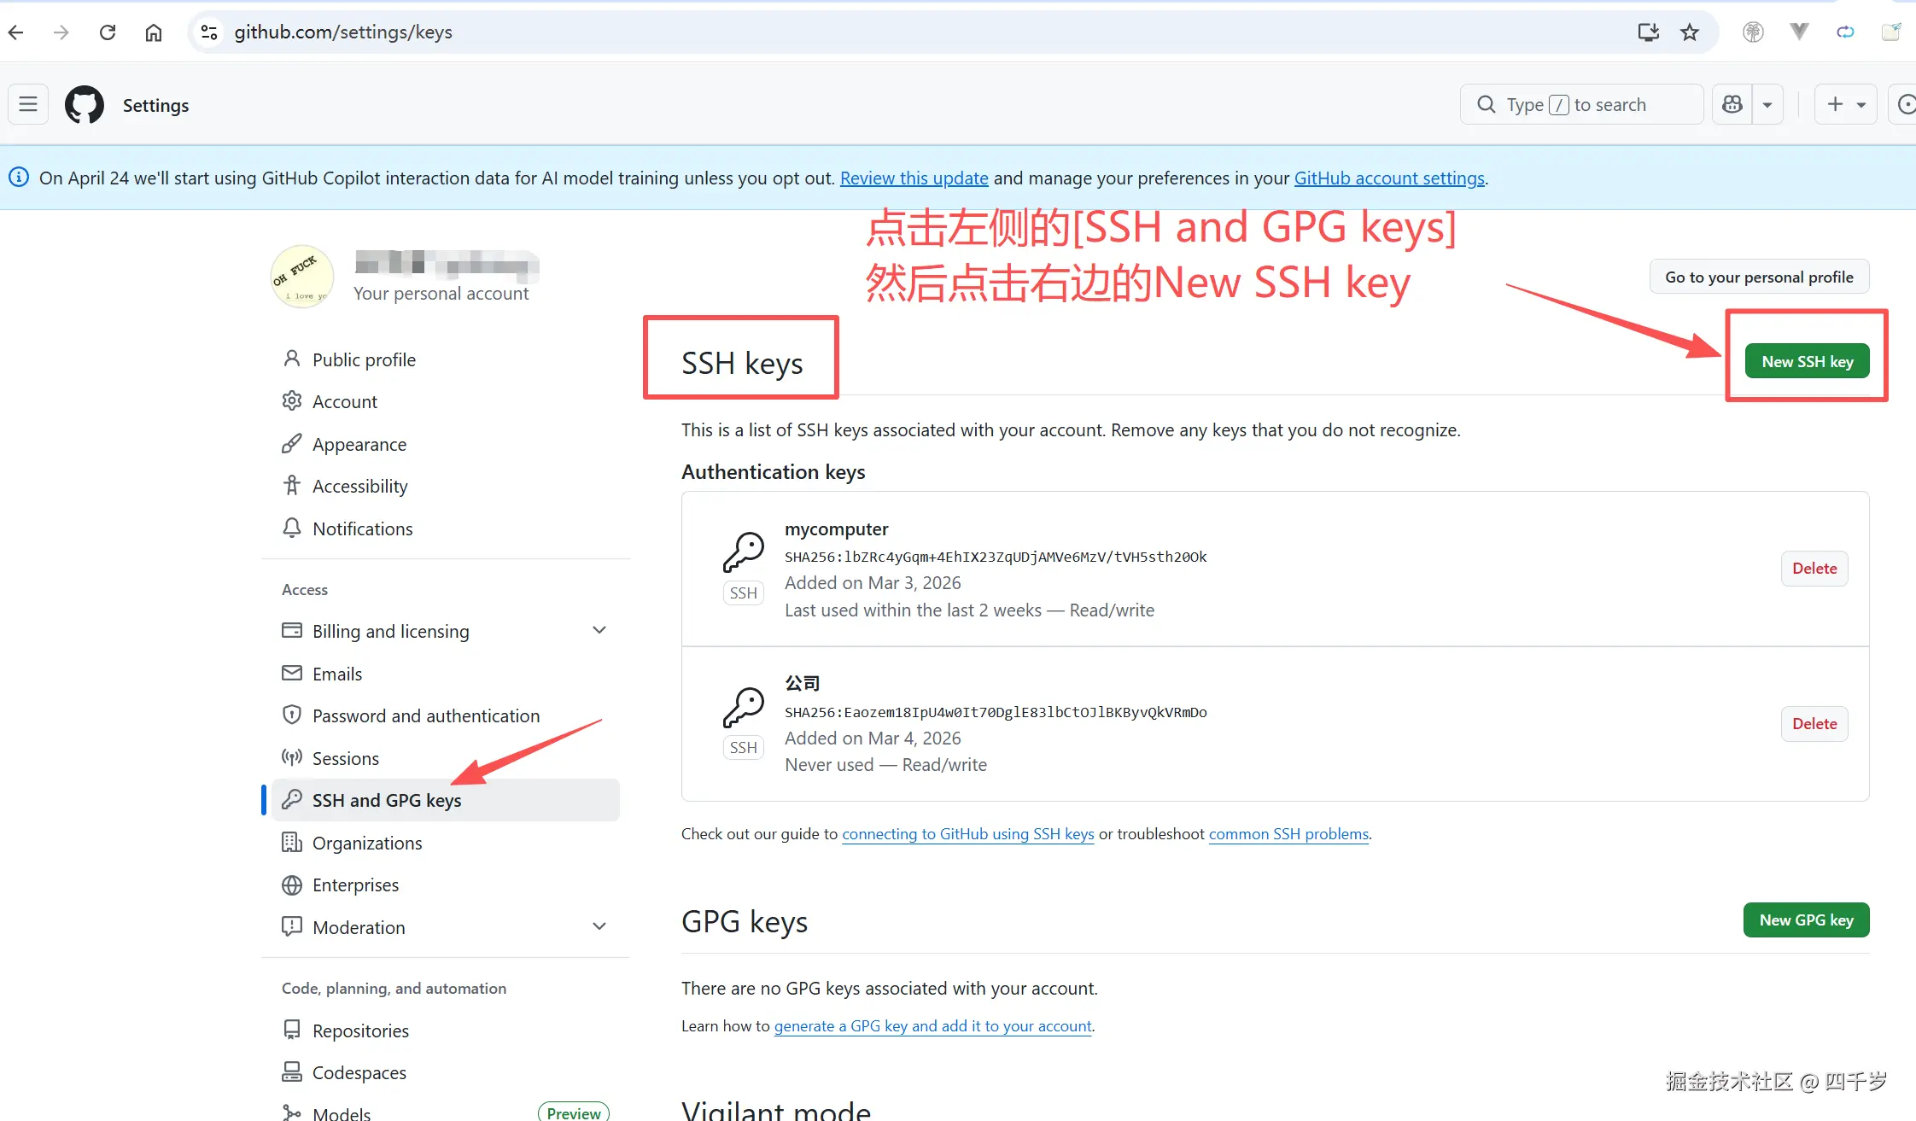Open the Copilot icon in the header
Viewport: 1916px width, 1121px height.
pyautogui.click(x=1732, y=103)
